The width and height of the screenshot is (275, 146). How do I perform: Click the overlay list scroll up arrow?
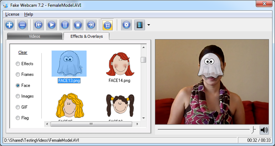[144, 47]
